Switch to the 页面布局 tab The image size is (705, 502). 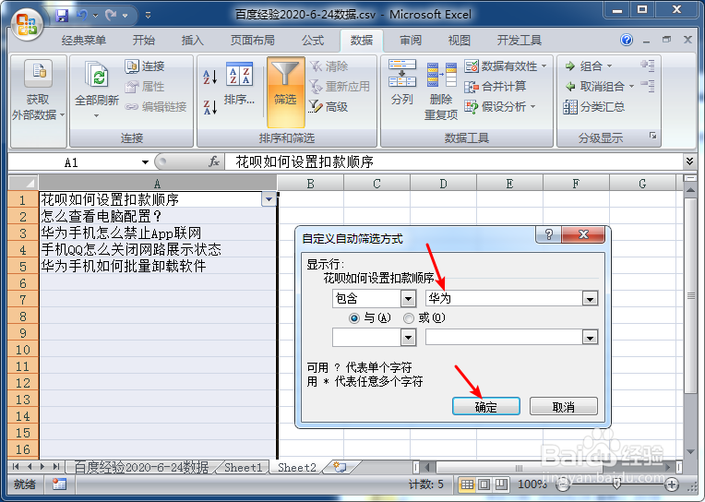[253, 41]
